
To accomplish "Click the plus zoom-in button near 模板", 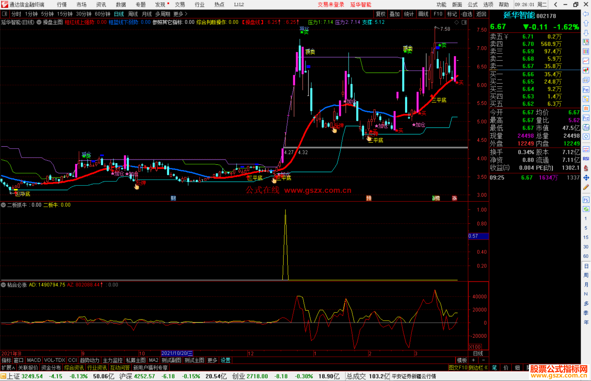I will [x=473, y=360].
